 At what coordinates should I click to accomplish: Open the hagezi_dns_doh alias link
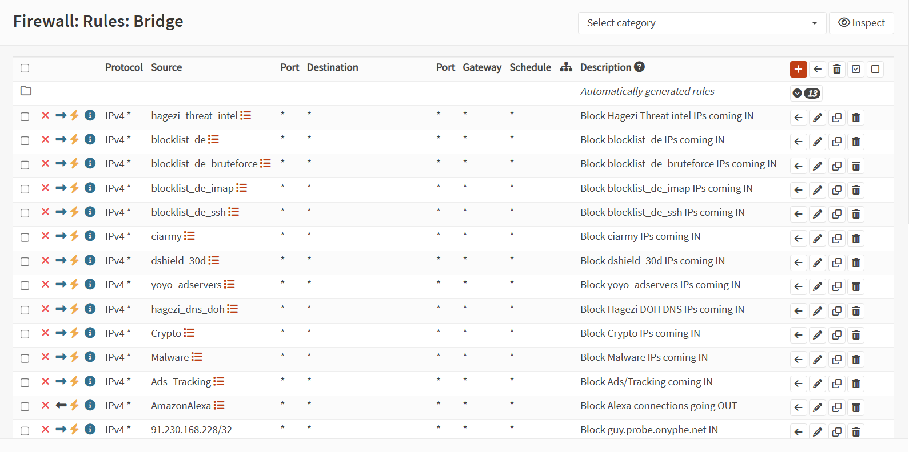point(188,309)
